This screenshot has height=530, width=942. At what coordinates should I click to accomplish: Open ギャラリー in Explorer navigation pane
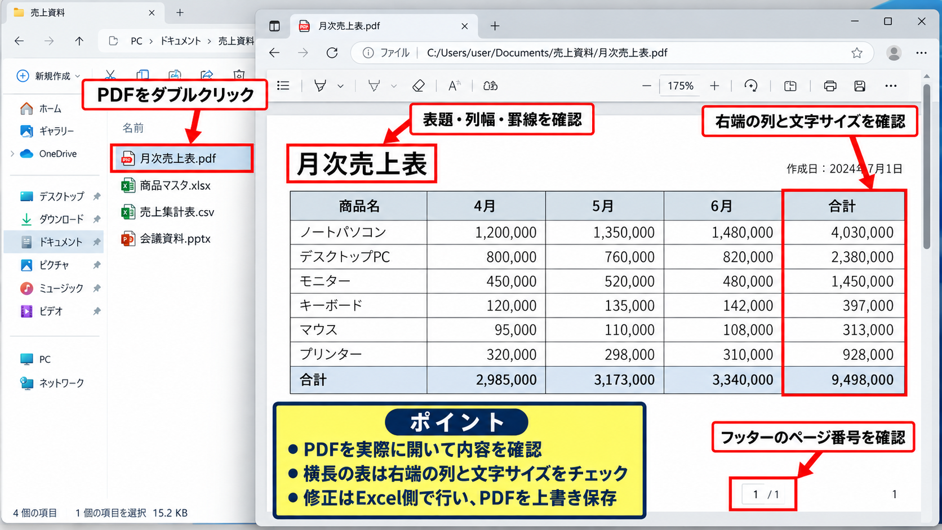point(47,131)
